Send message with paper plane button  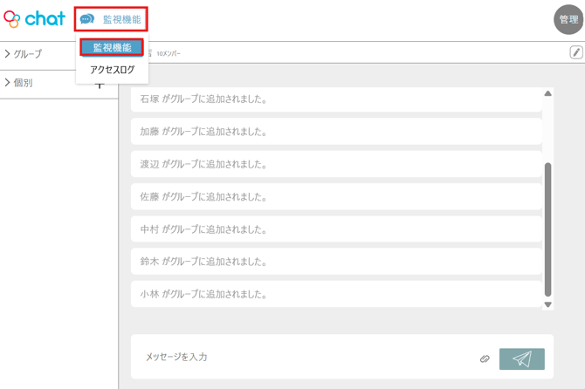(x=522, y=358)
